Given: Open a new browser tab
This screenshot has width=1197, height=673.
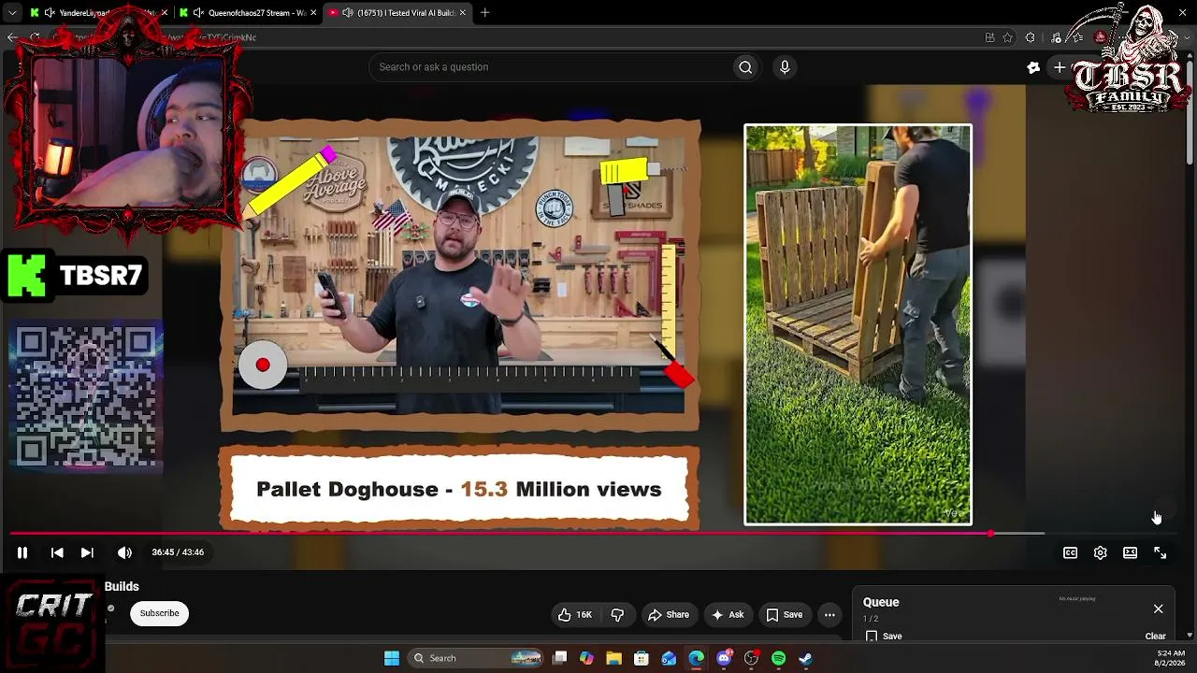Looking at the screenshot, I should click(x=484, y=13).
